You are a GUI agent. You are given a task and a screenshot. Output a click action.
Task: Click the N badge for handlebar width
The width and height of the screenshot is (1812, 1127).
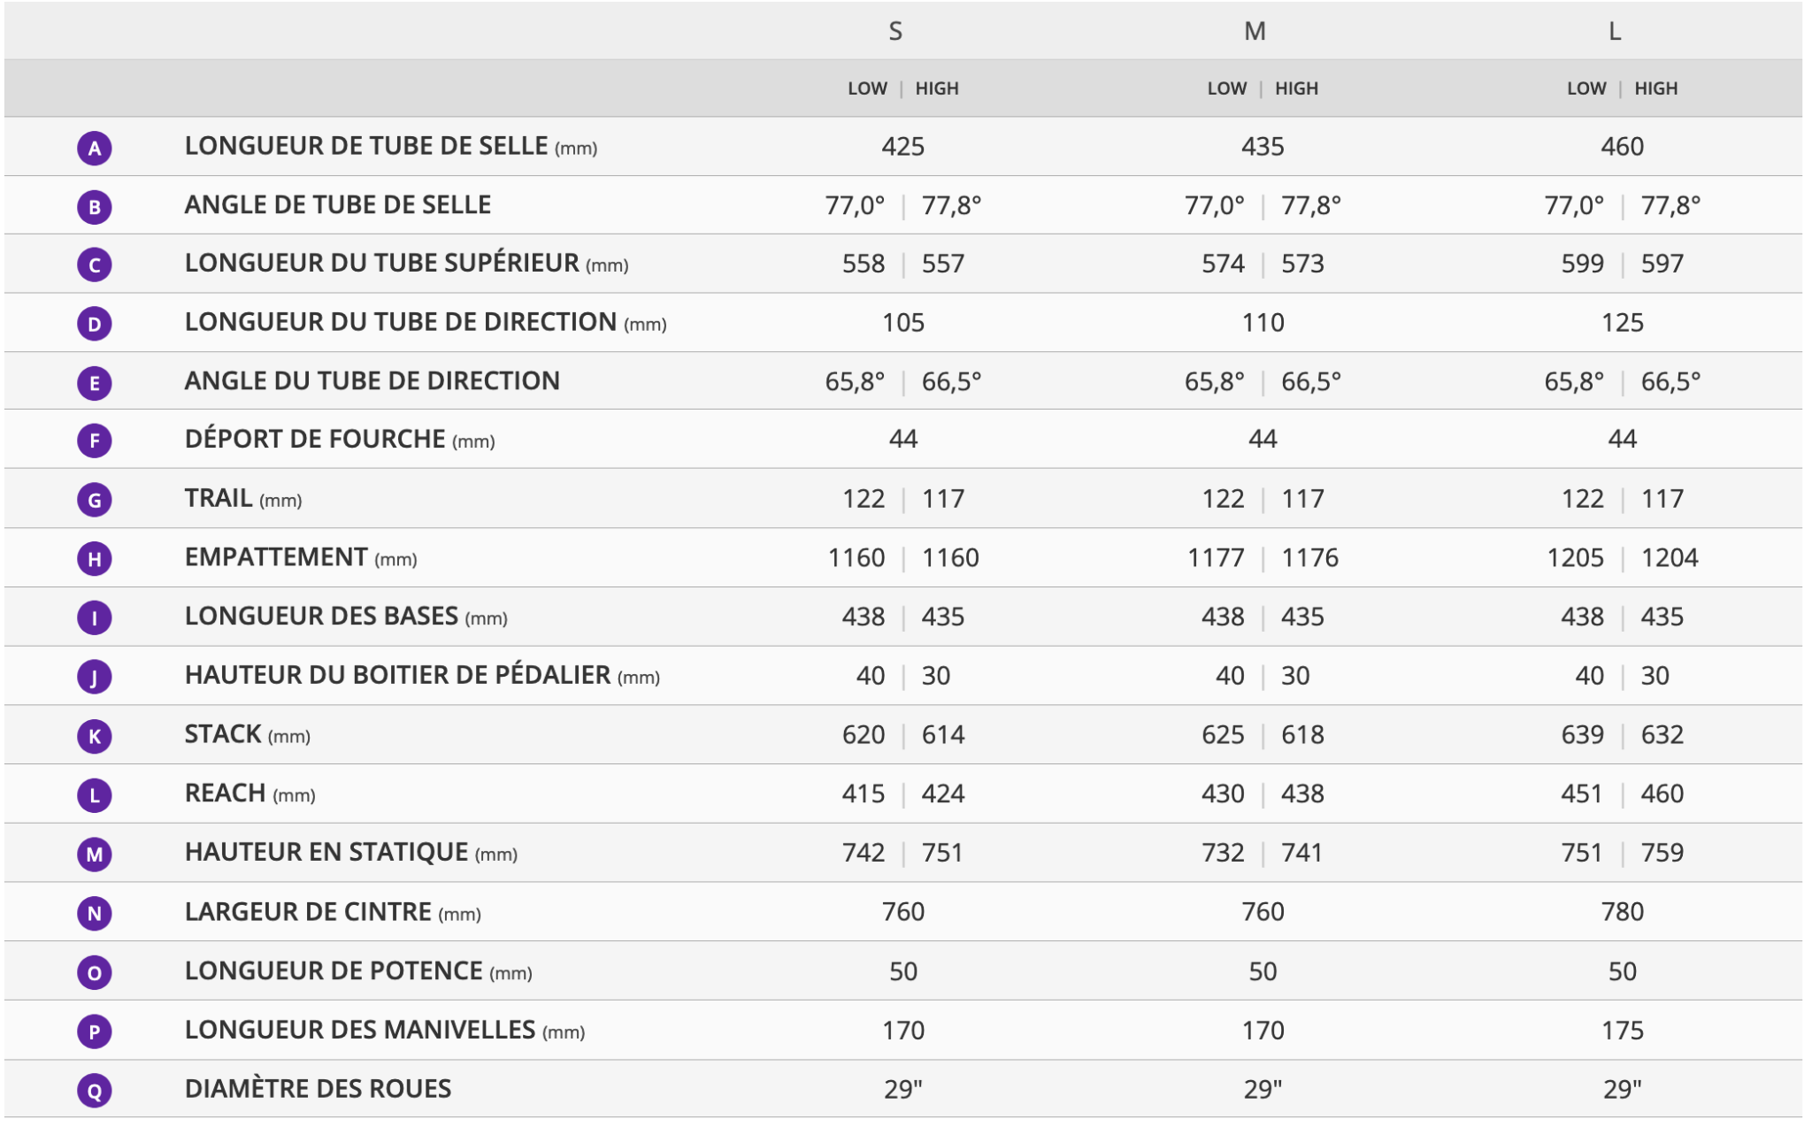click(94, 914)
